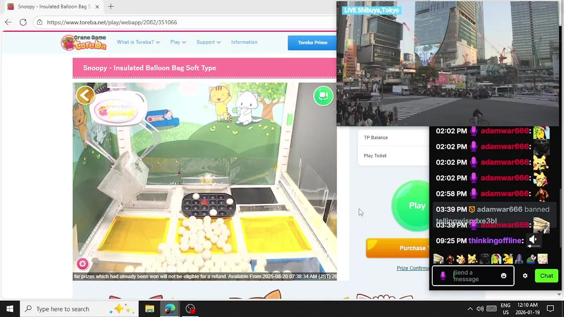
Task: Insert Santa hat Pikachu emote from emote row
Action: [x=496, y=259]
